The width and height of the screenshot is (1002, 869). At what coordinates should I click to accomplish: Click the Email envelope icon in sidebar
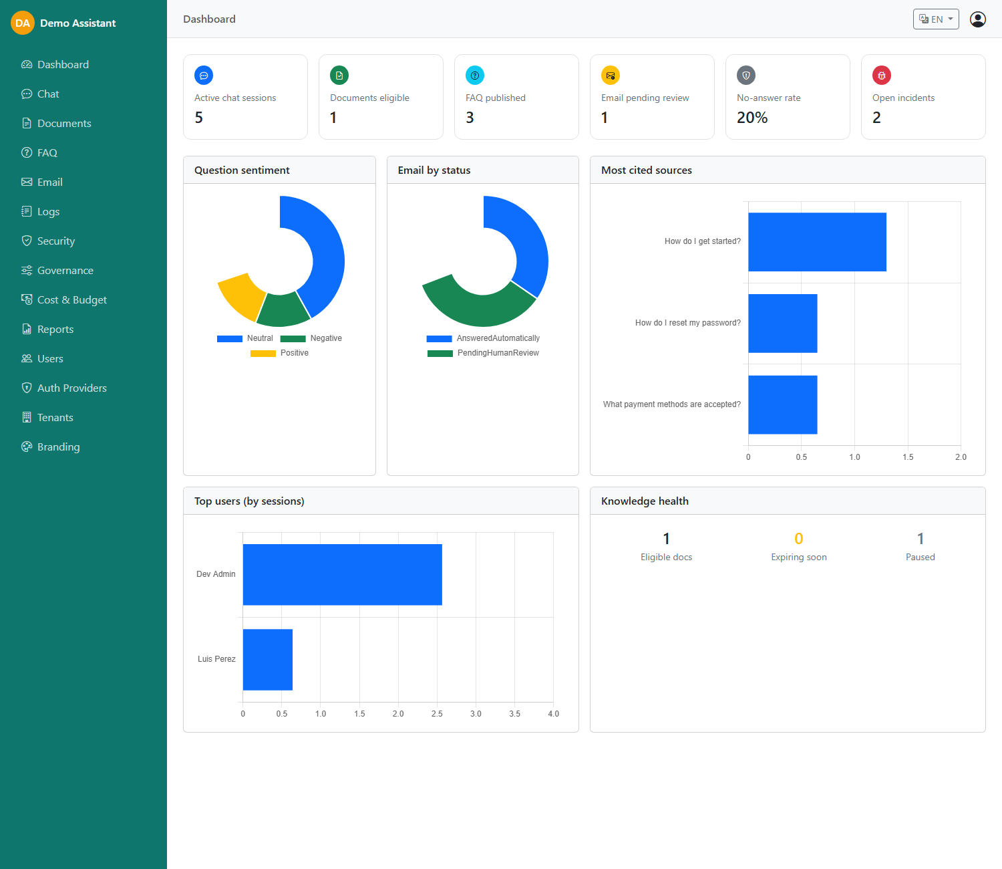27,182
